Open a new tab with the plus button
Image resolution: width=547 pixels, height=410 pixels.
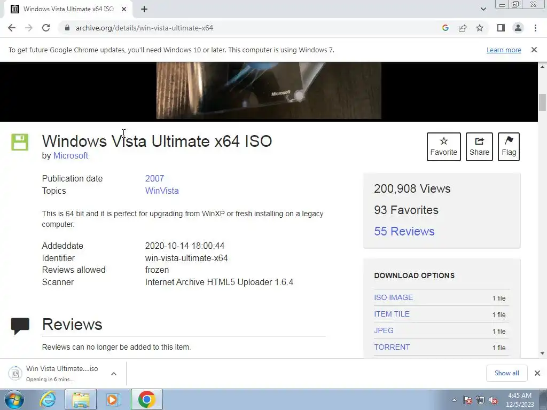[x=144, y=9]
